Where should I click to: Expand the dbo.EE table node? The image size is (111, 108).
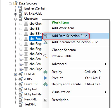click(21, 29)
